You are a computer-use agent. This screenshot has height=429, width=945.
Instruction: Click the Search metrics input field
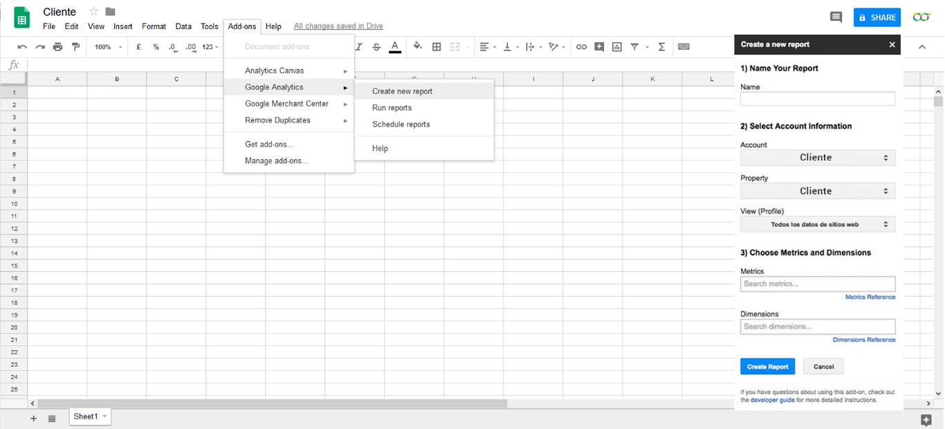(817, 284)
